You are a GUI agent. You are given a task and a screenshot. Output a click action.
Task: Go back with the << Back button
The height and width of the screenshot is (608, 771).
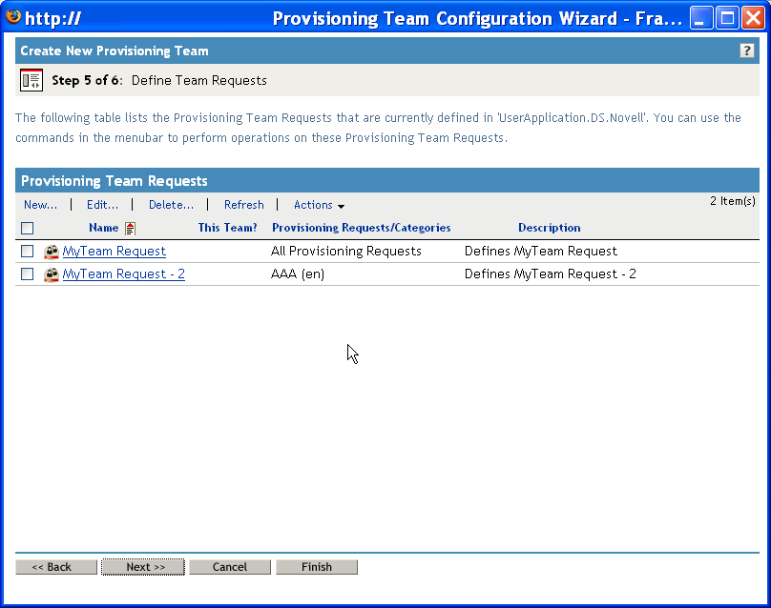(x=56, y=567)
